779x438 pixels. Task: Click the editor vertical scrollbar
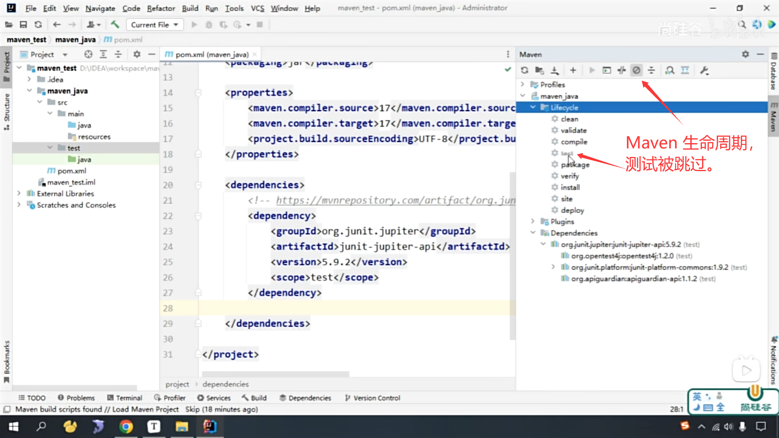click(x=512, y=255)
